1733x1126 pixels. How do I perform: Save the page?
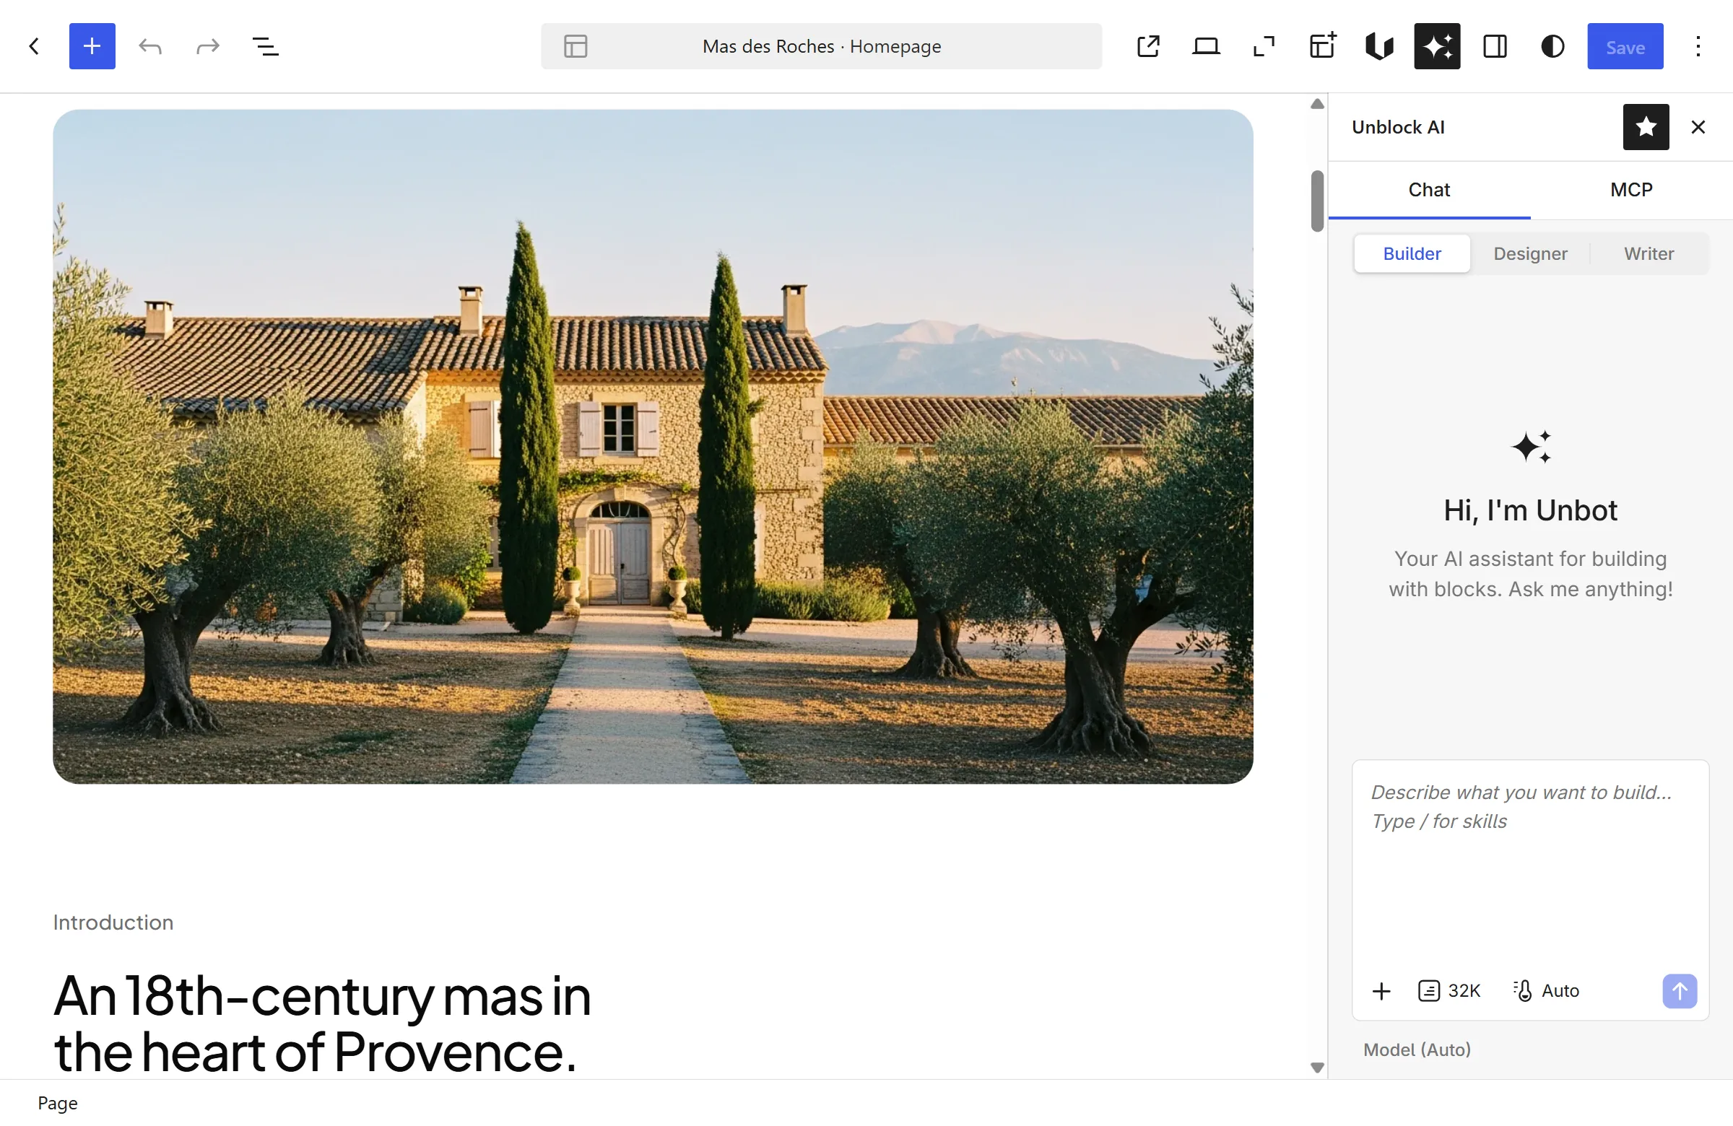(1625, 47)
